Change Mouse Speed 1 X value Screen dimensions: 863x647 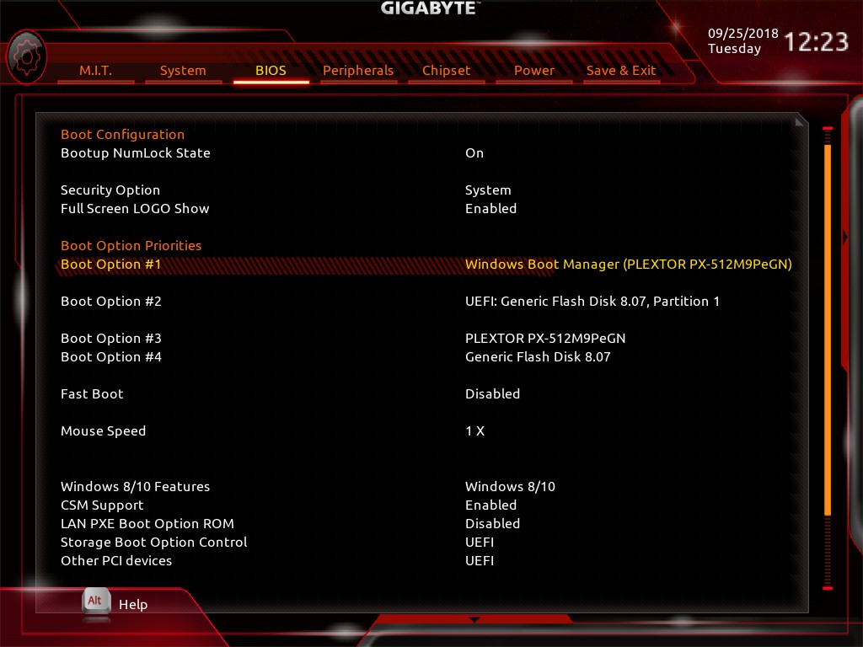point(475,430)
